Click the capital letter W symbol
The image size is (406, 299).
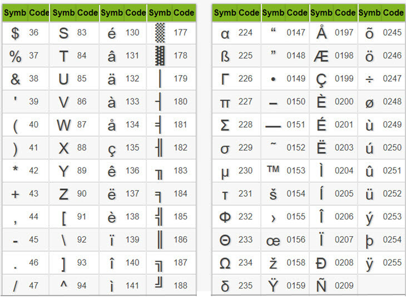click(63, 125)
